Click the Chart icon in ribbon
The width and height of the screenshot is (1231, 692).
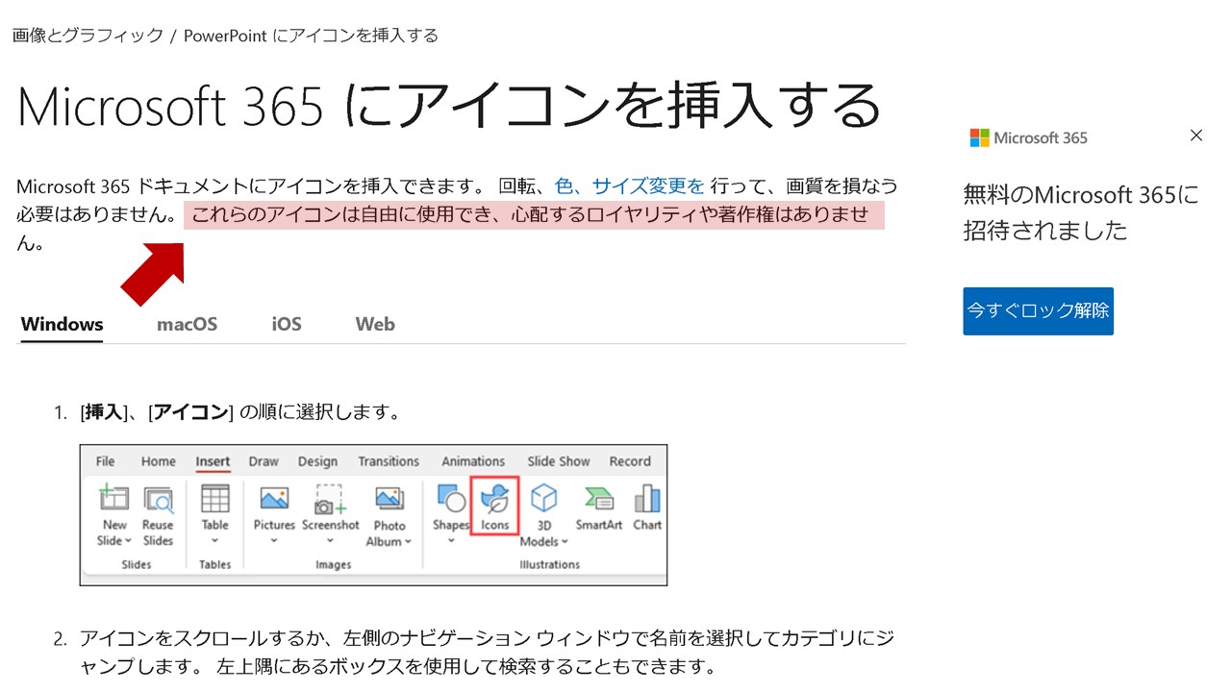point(647,507)
